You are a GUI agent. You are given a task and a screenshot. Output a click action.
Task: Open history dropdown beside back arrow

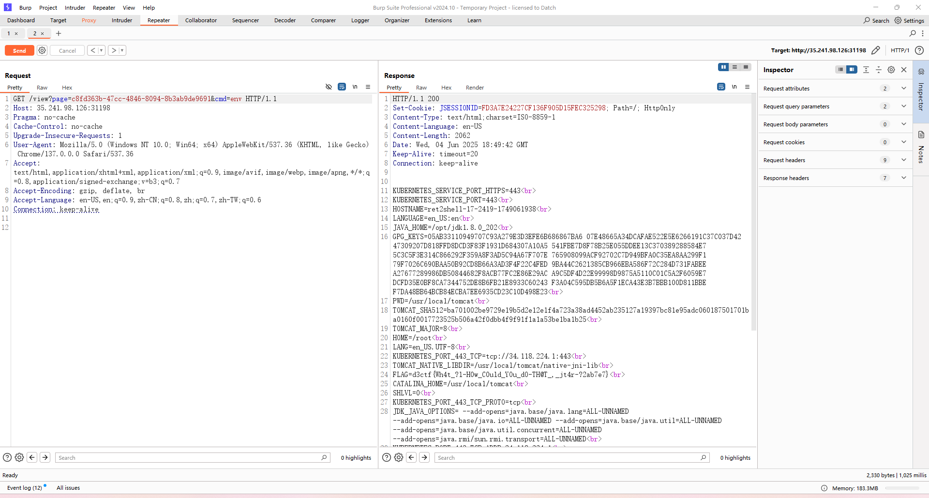[x=101, y=50]
